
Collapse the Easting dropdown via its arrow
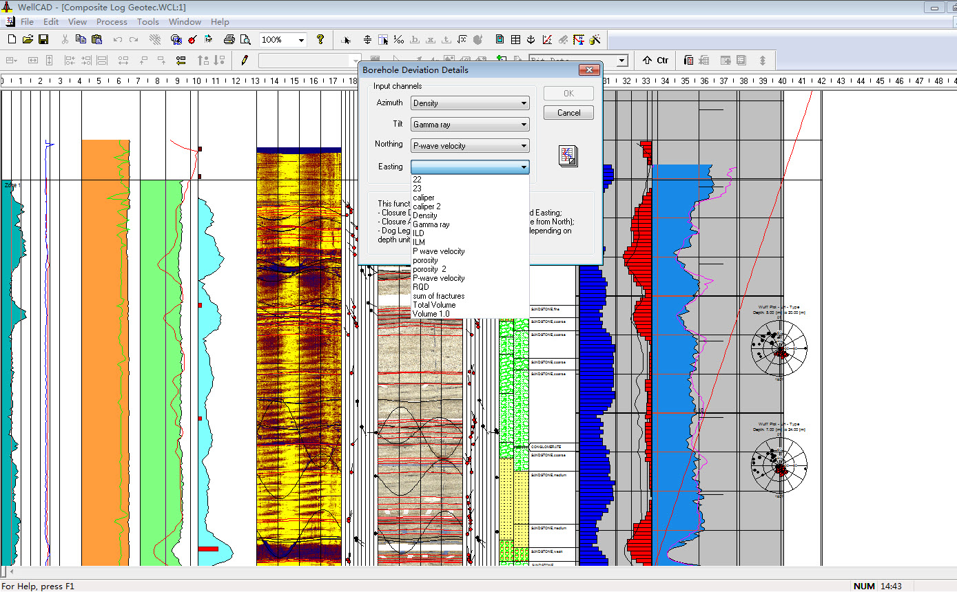click(x=524, y=167)
